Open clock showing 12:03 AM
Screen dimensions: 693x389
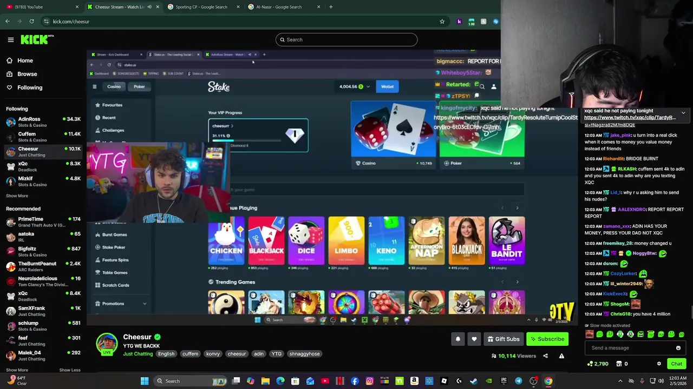[x=678, y=381]
